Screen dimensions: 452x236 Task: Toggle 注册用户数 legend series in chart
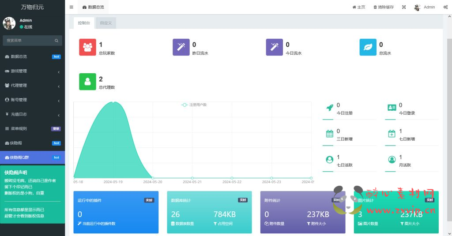pos(194,105)
